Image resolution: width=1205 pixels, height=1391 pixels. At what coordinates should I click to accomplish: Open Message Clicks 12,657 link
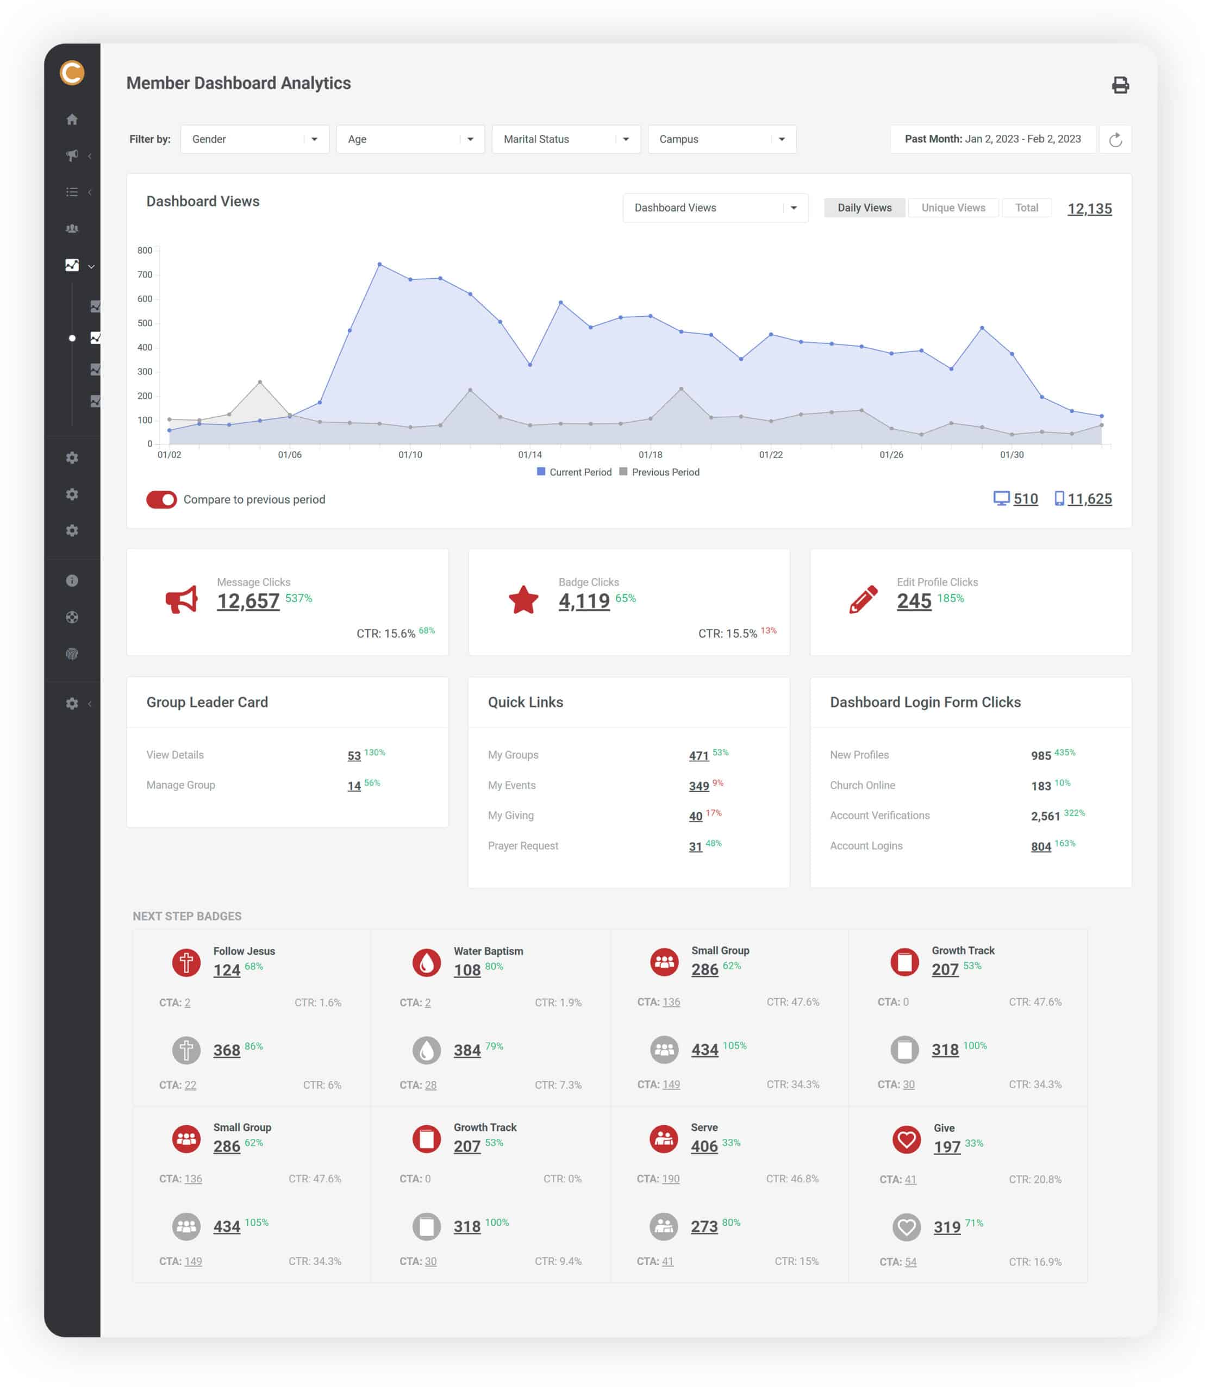pos(248,601)
